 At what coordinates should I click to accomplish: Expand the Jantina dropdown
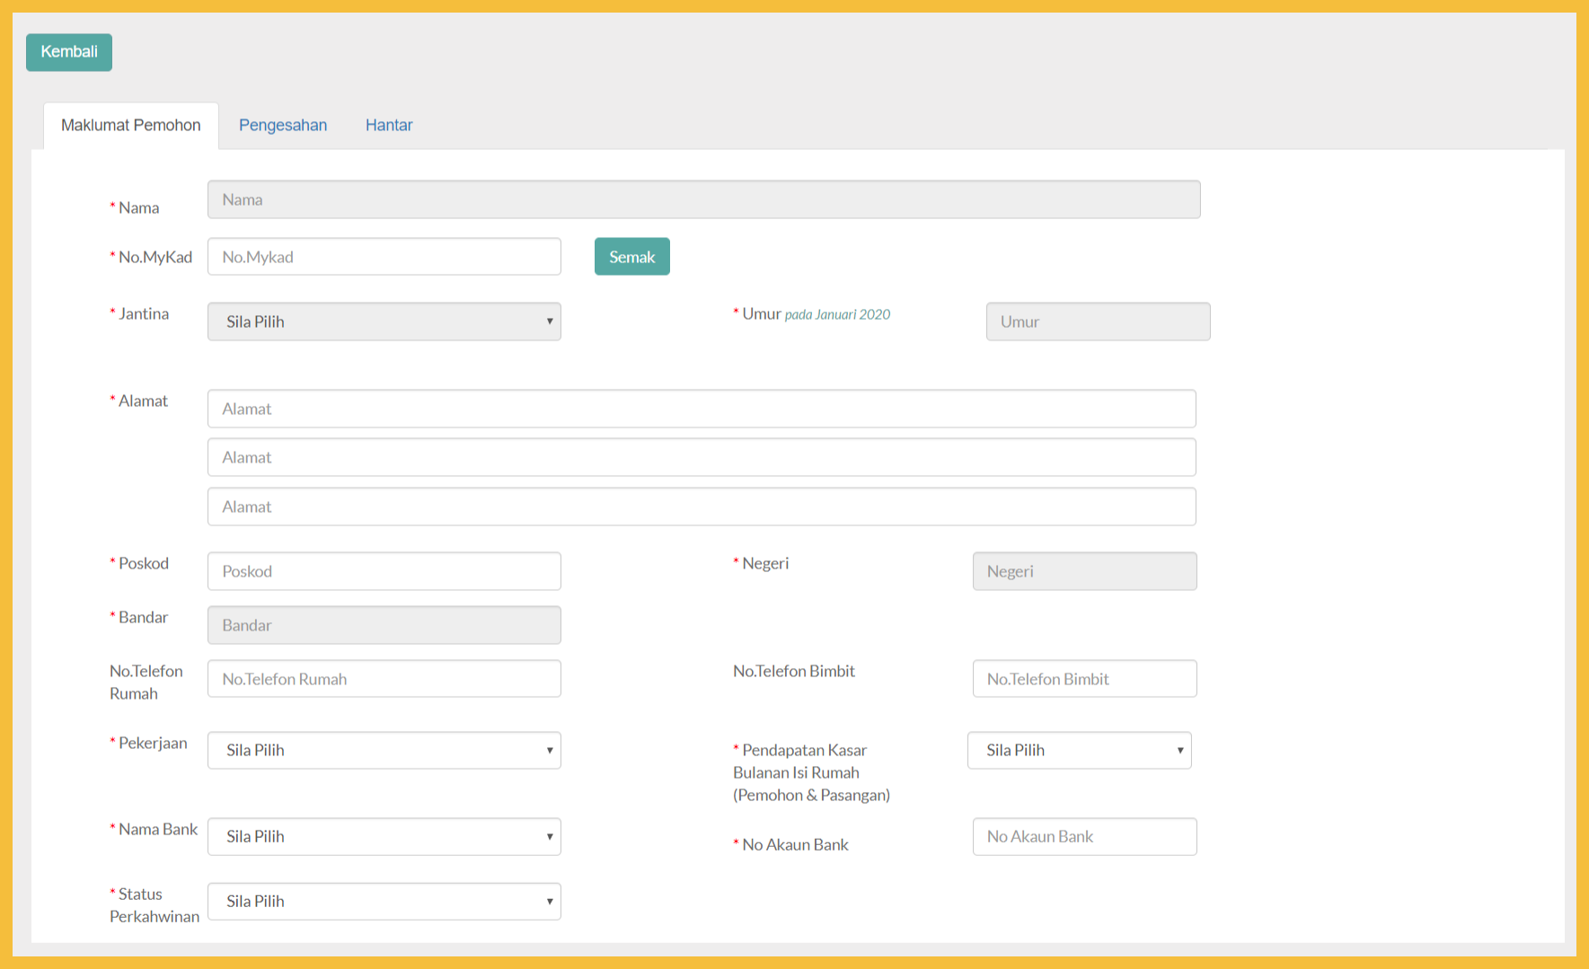pos(384,322)
